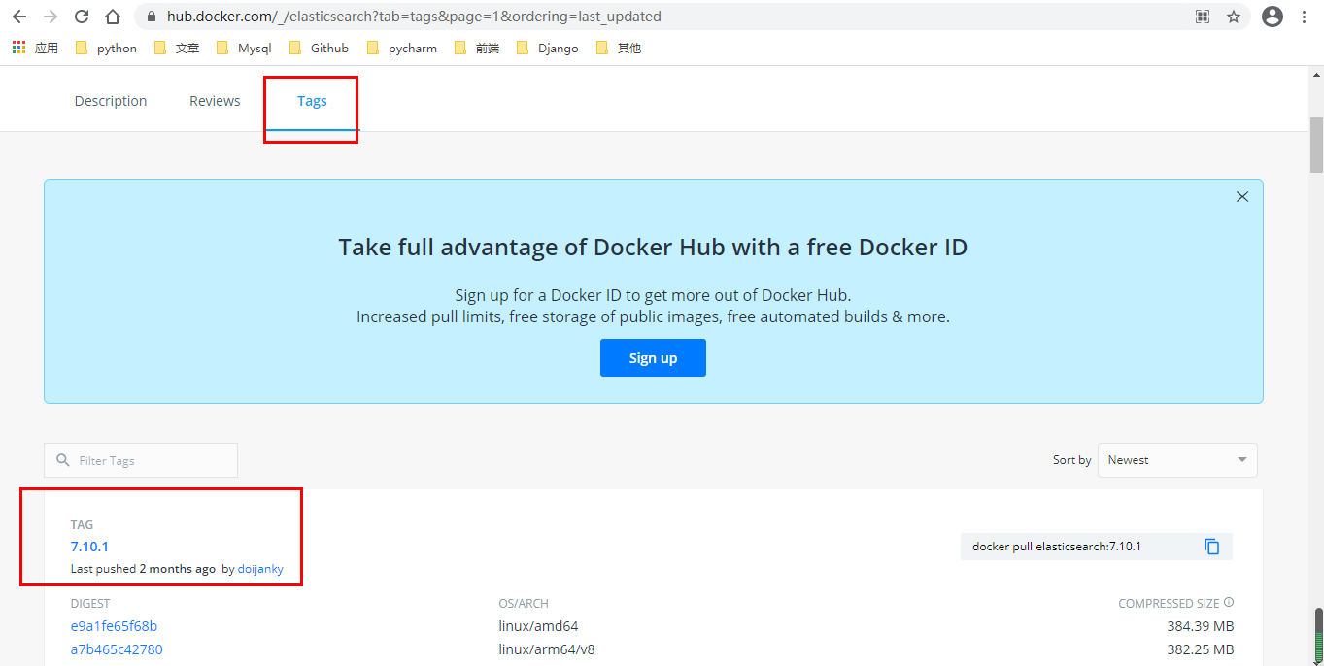Open the Mysql bookmark folder
Viewport: 1324px width, 666px height.
244,48
